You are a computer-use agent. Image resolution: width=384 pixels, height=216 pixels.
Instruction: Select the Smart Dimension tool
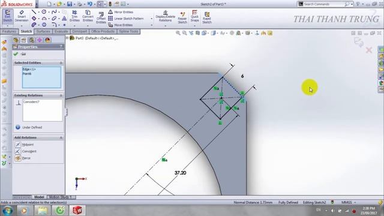coord(22,16)
